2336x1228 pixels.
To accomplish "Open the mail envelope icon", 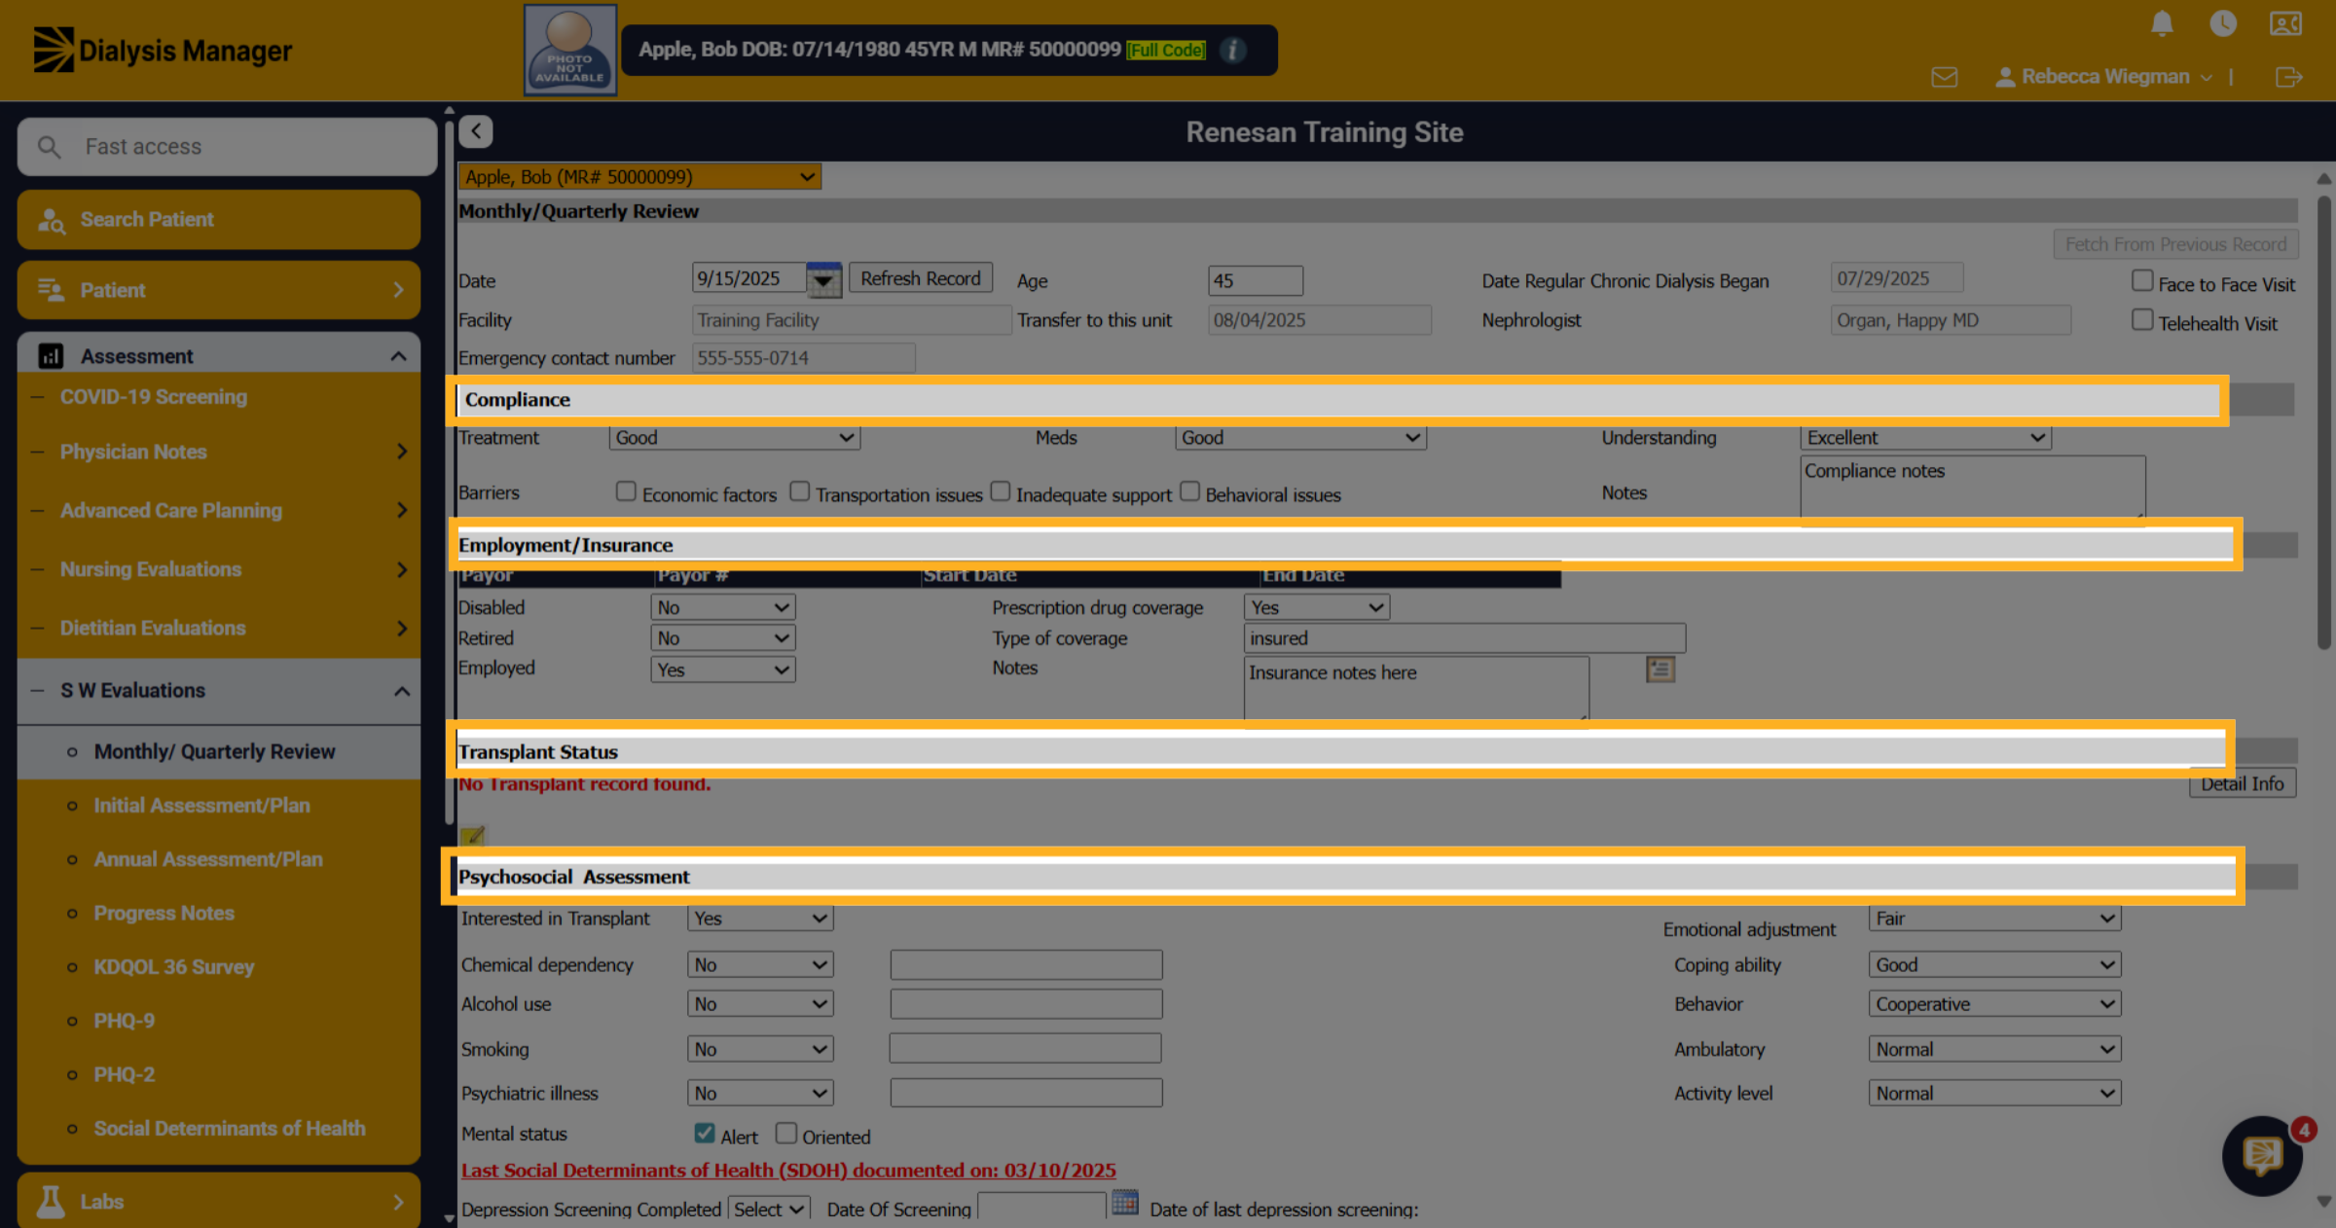I will click(x=1945, y=77).
